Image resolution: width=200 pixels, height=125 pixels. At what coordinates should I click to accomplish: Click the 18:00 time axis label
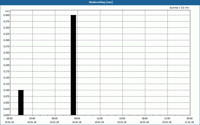coord(145,118)
